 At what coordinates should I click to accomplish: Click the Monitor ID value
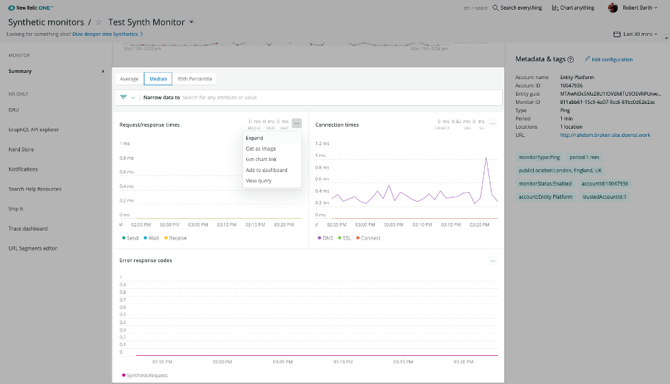(x=607, y=103)
